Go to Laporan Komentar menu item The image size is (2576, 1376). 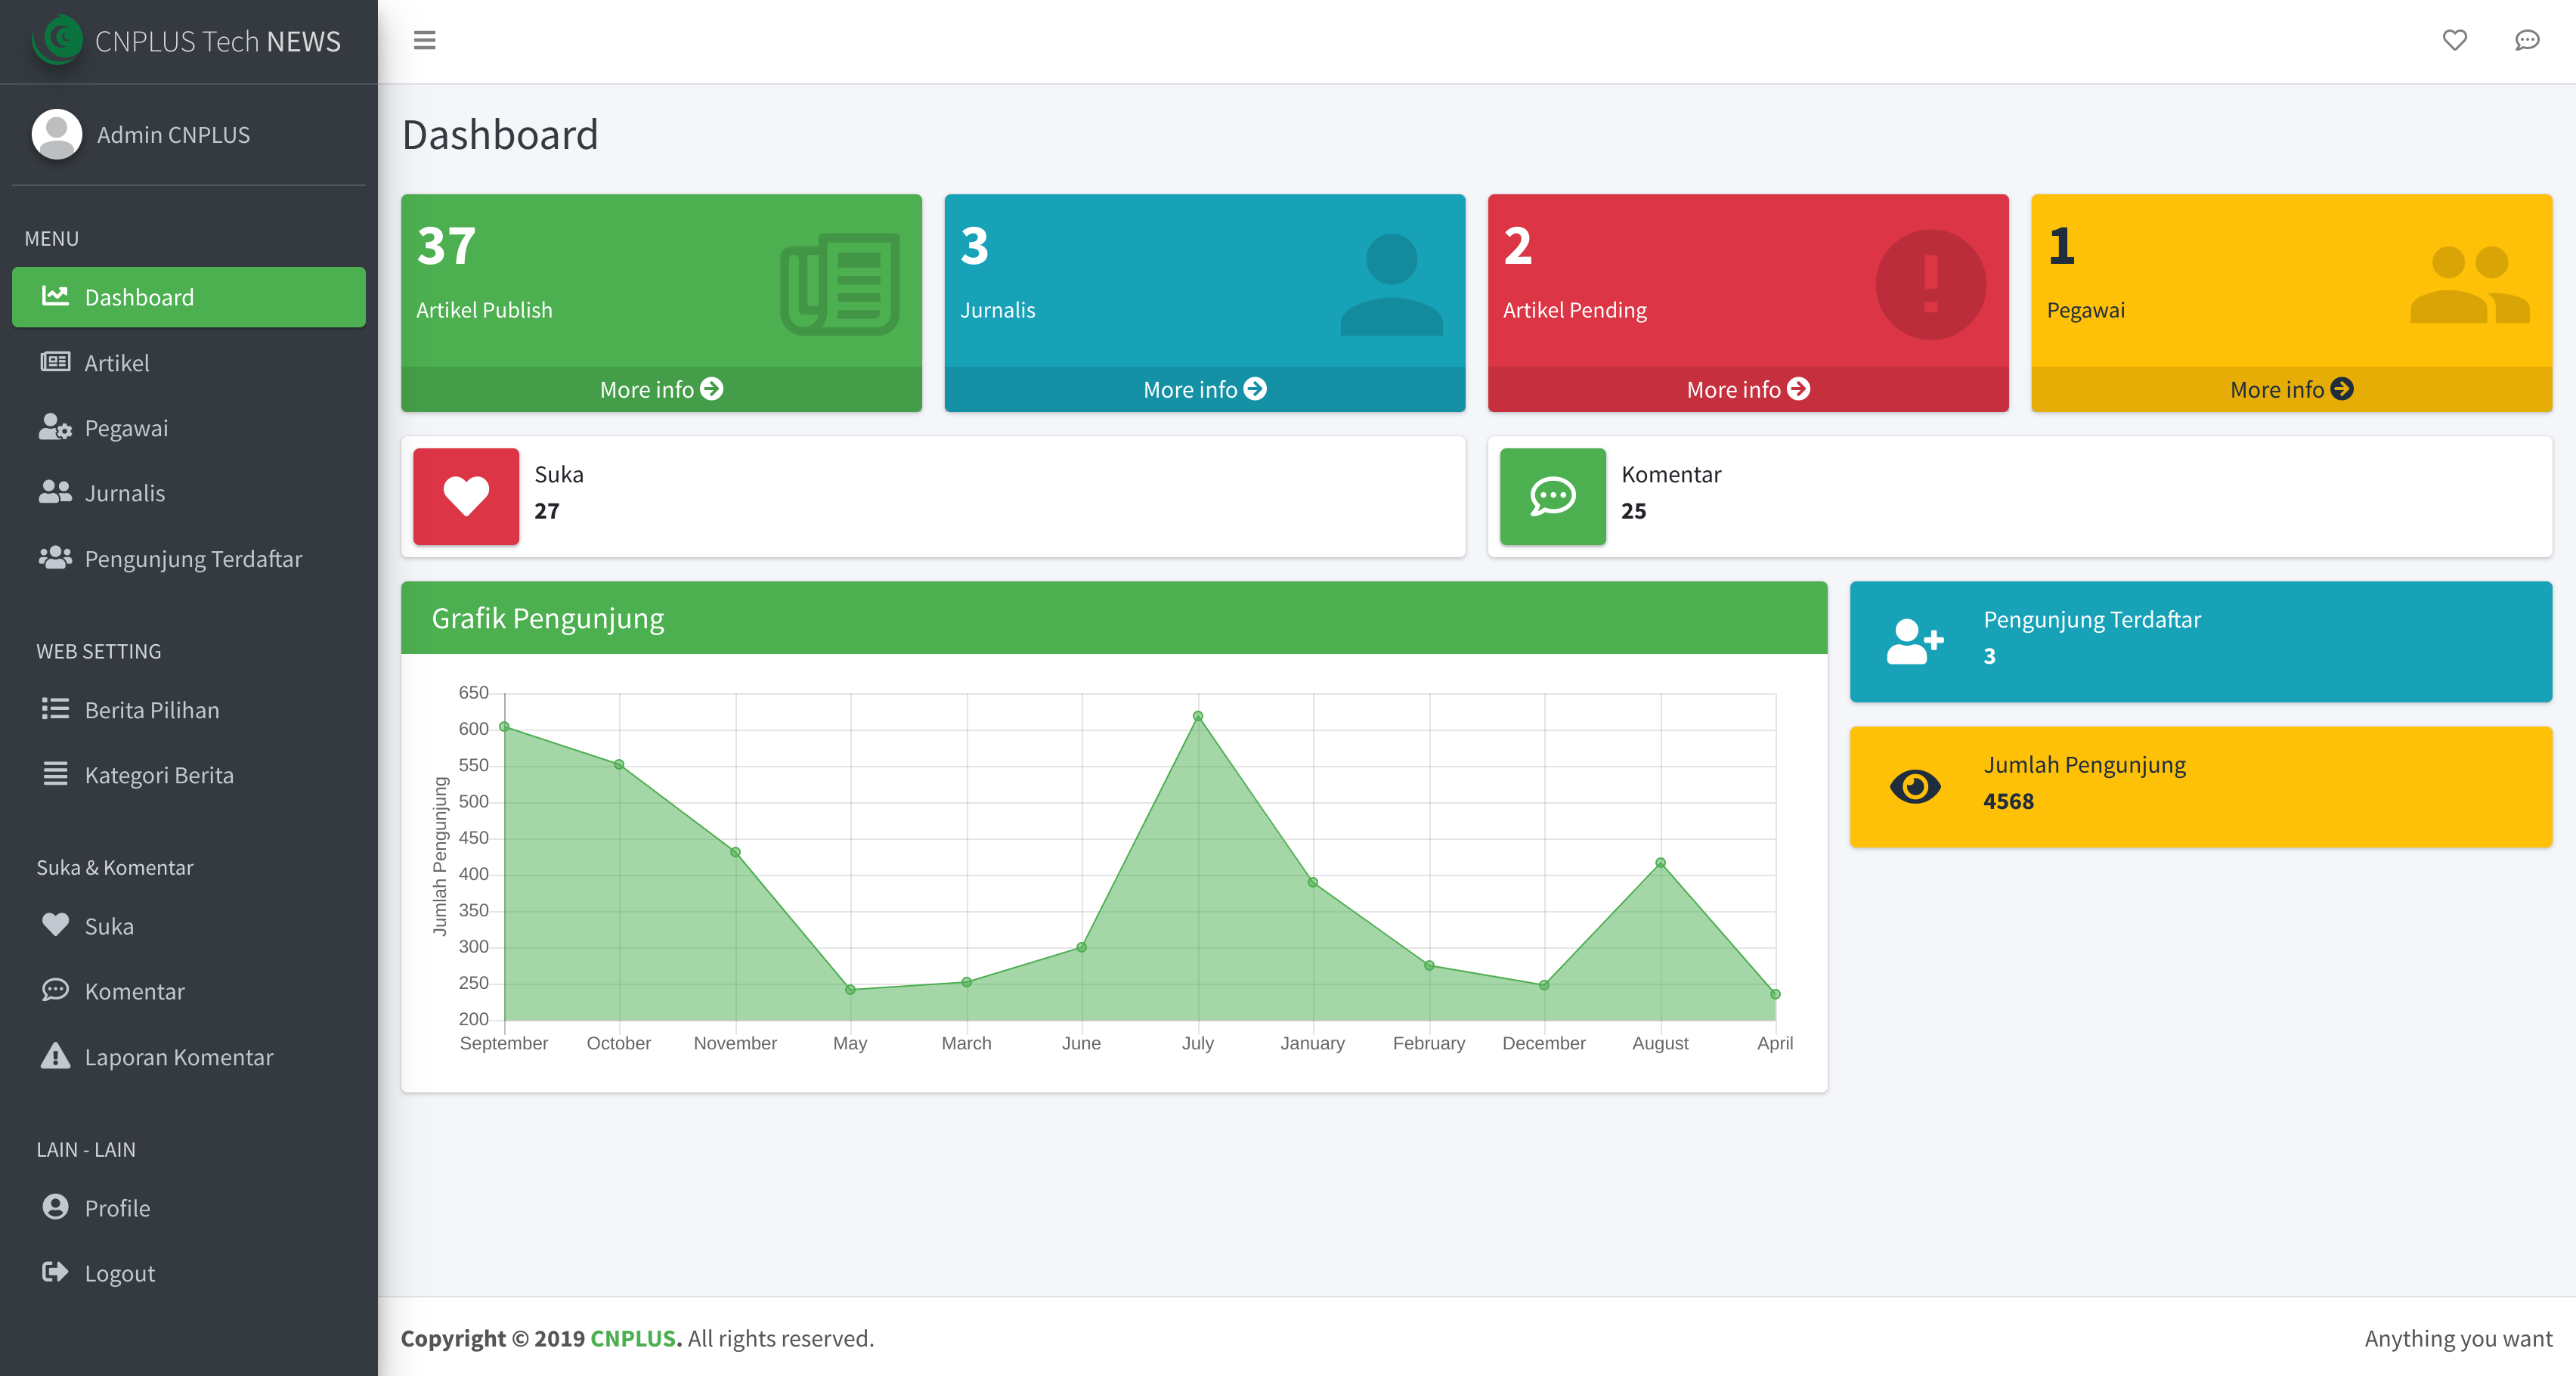coord(178,1057)
